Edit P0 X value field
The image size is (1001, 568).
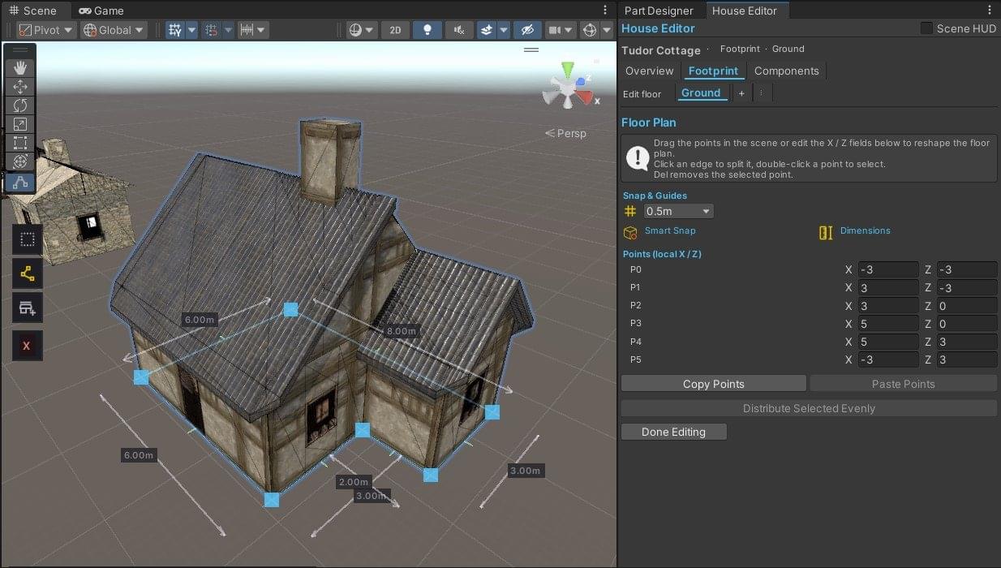(x=888, y=269)
